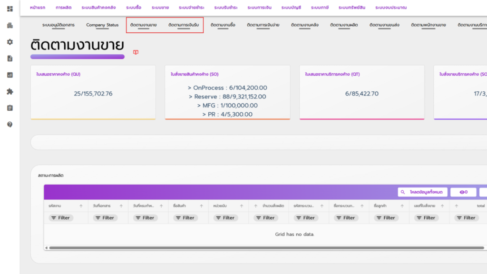Sort ascending on รหัสงาน column arrow
This screenshot has height=274, width=487.
[x=81, y=206]
